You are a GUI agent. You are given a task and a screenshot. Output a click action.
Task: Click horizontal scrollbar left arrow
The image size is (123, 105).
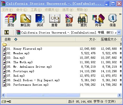(x=3, y=95)
